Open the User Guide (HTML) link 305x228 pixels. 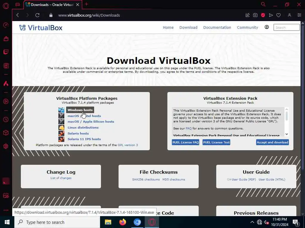(272, 180)
